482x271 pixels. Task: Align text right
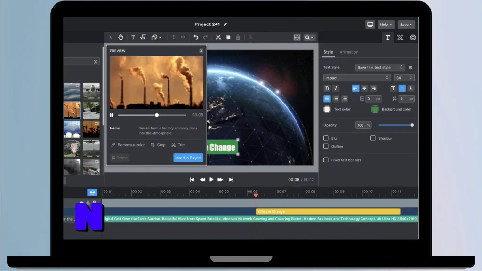(x=373, y=88)
